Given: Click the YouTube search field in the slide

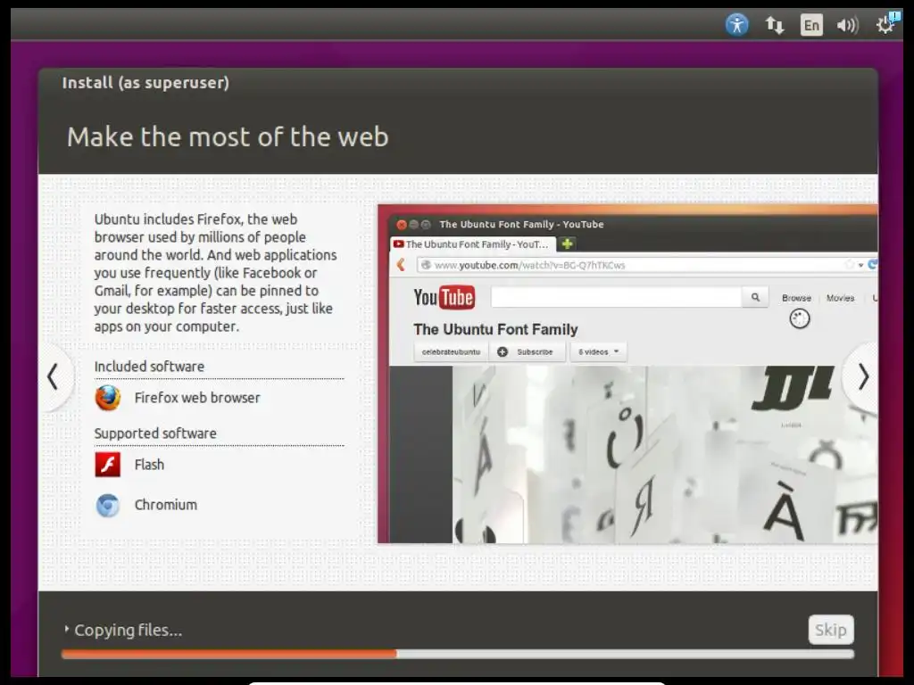Looking at the screenshot, I should click(x=616, y=297).
